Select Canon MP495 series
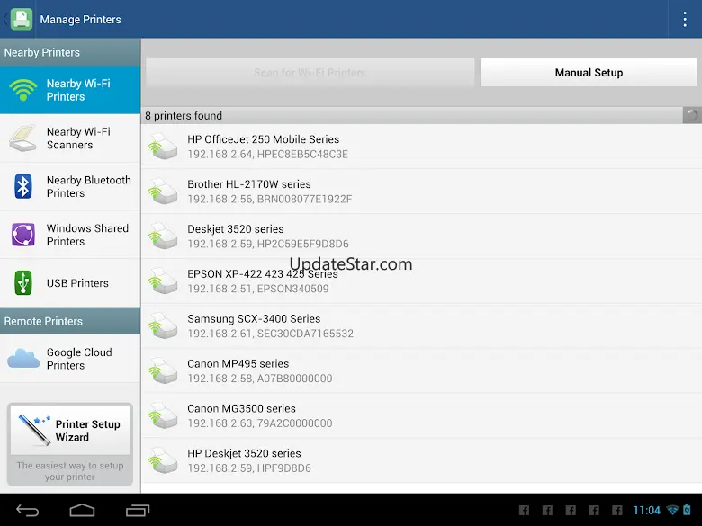Viewport: 702px width, 526px height. pyautogui.click(x=421, y=370)
